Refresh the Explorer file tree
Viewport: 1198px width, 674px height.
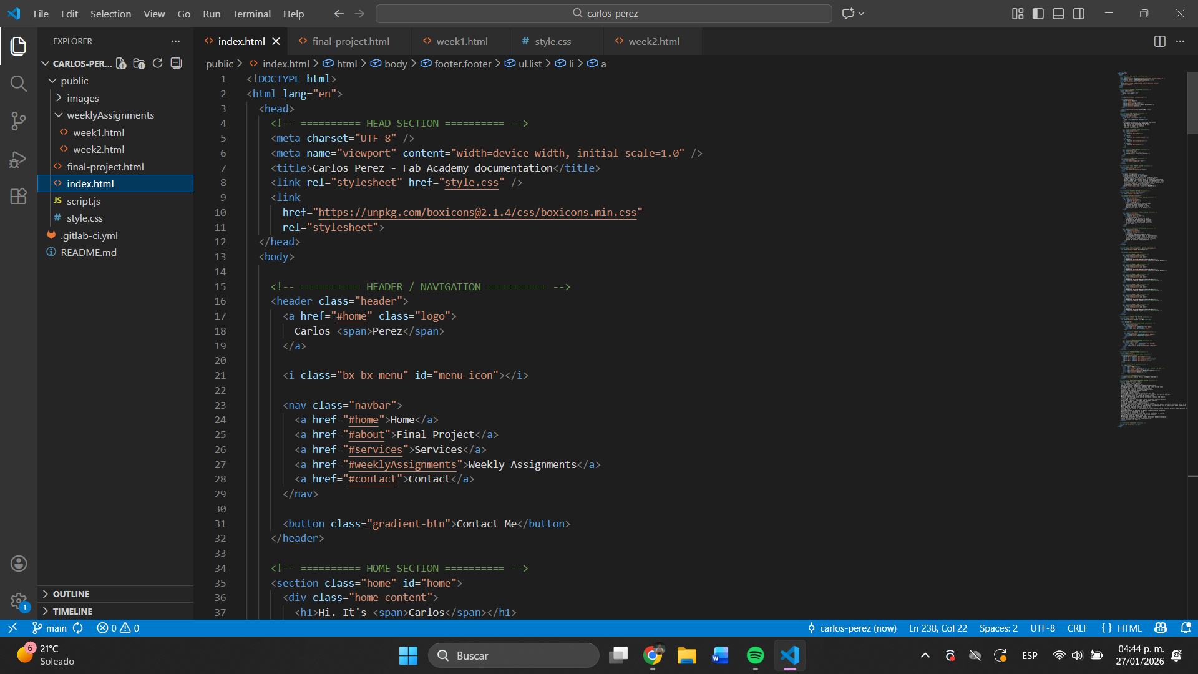pyautogui.click(x=157, y=64)
